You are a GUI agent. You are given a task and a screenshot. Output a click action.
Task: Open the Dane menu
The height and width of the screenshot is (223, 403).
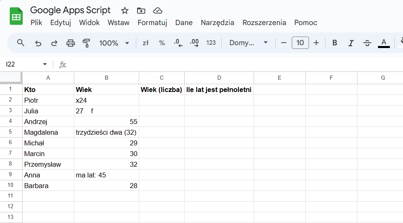pos(184,23)
